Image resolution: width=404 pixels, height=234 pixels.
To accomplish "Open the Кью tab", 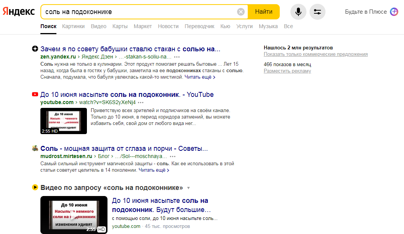I will pyautogui.click(x=225, y=27).
